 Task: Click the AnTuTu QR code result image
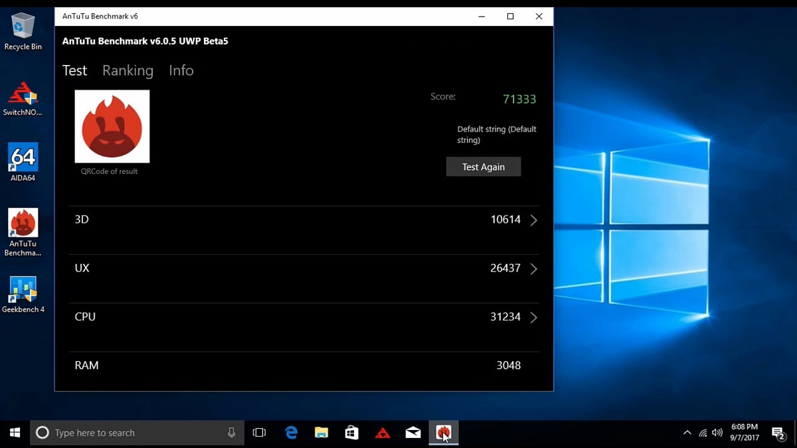[112, 126]
